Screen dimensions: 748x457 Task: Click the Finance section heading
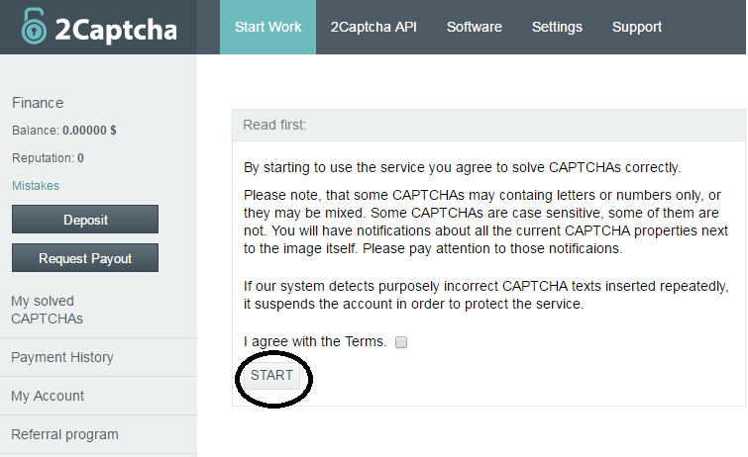click(x=38, y=103)
